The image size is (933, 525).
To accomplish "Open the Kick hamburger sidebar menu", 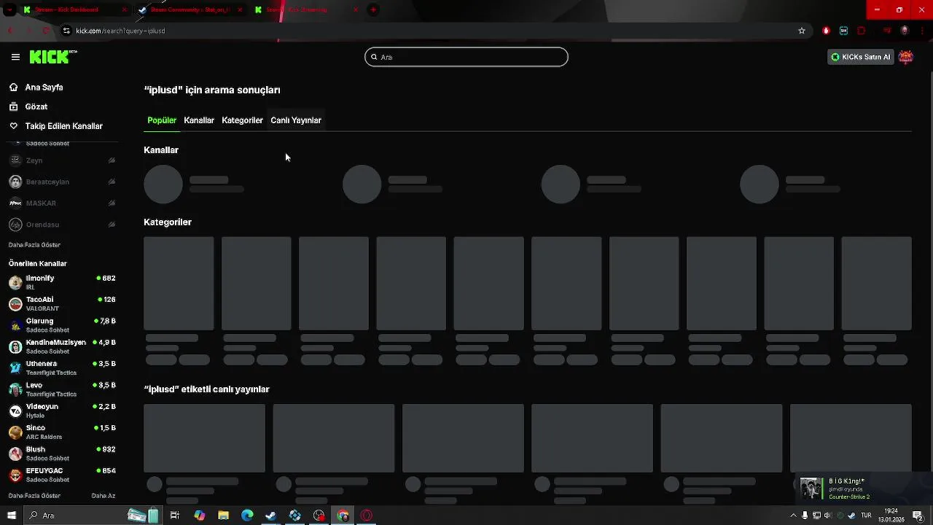I will tap(15, 57).
